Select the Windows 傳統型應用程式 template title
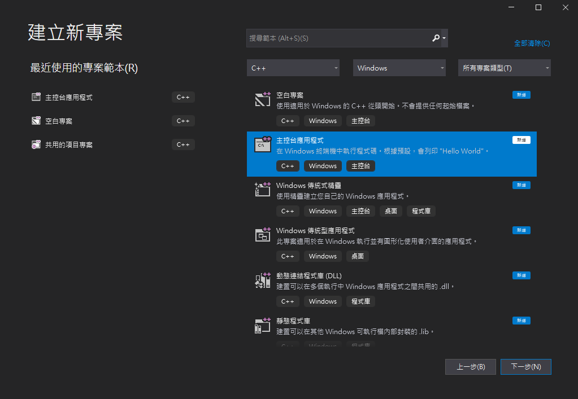 point(315,230)
